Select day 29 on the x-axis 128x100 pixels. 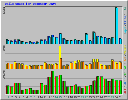tap(112, 97)
